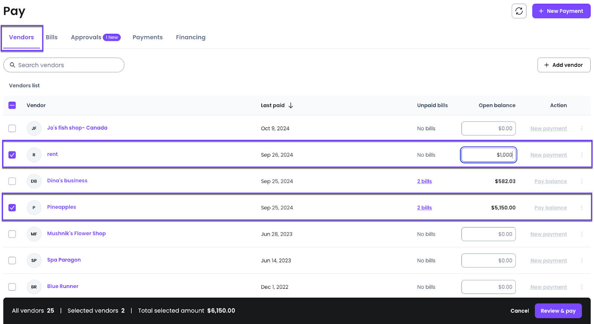Click Blue Runner open balance field
594x324 pixels.
pos(489,287)
